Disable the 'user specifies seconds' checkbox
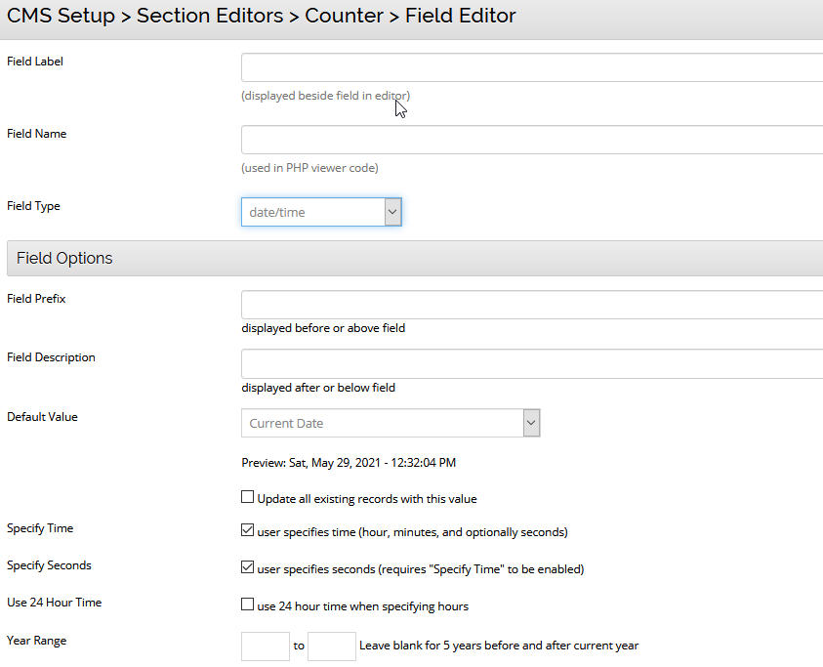The image size is (823, 667). pos(248,568)
